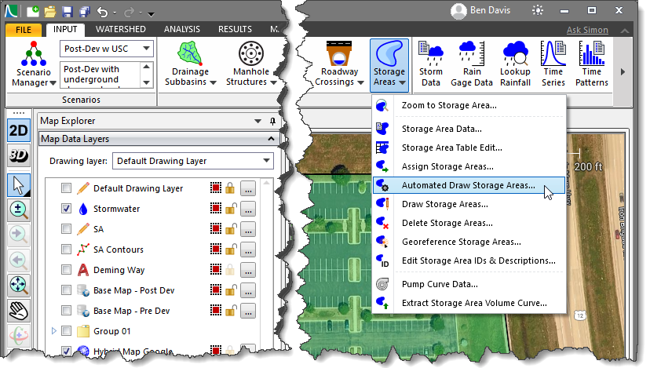Uncheck the Stormwater layer checkbox
Image resolution: width=650 pixels, height=368 pixels.
(66, 209)
